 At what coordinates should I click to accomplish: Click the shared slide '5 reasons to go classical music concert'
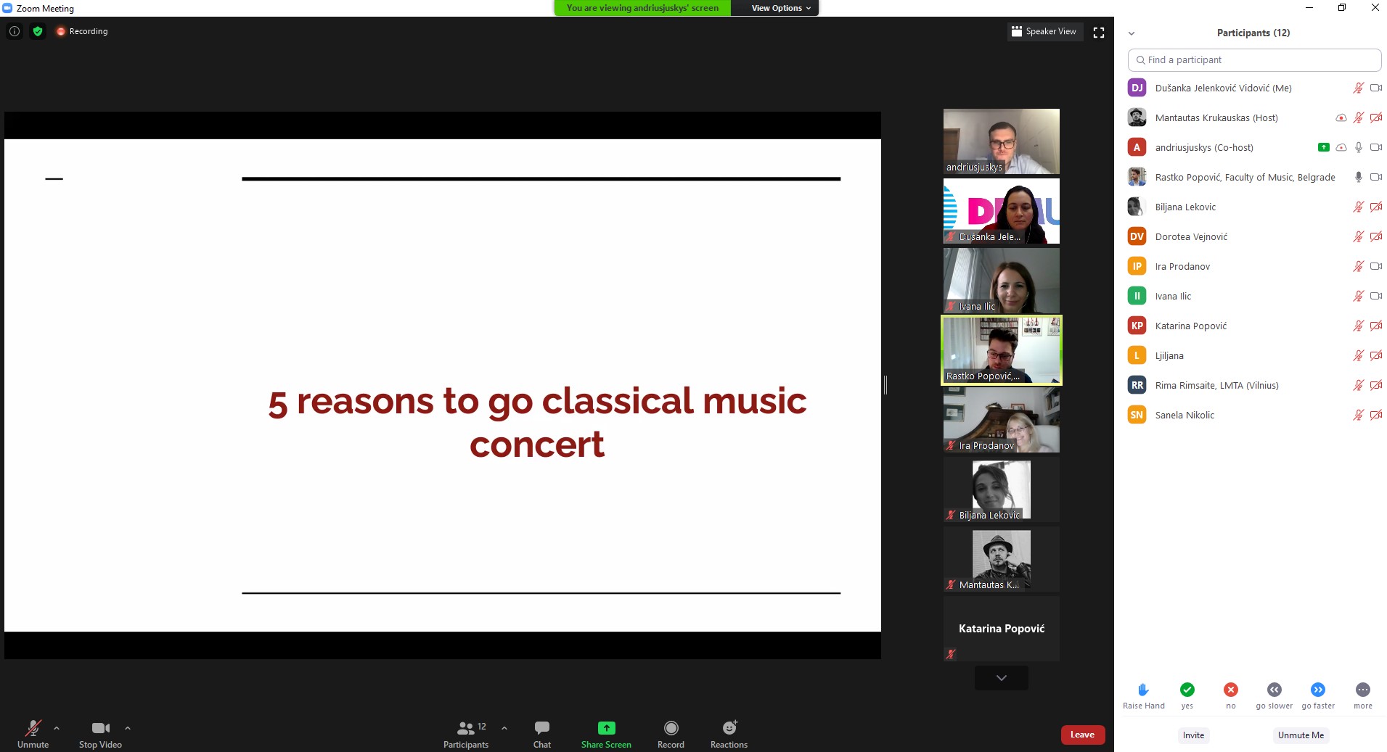(x=443, y=385)
